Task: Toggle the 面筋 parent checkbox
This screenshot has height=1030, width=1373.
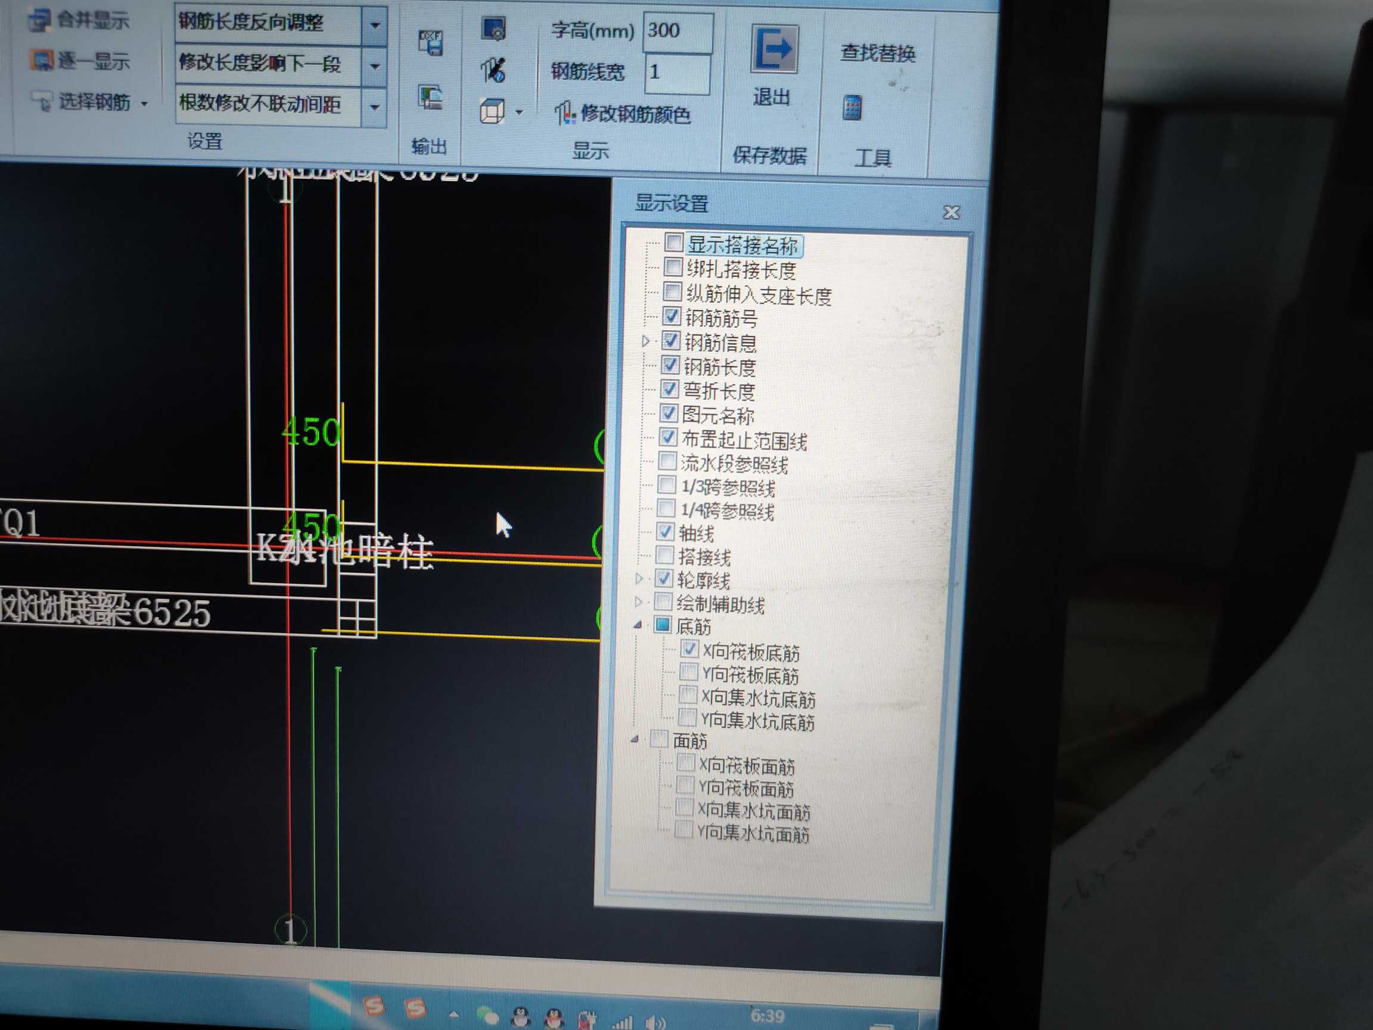Action: click(x=659, y=740)
